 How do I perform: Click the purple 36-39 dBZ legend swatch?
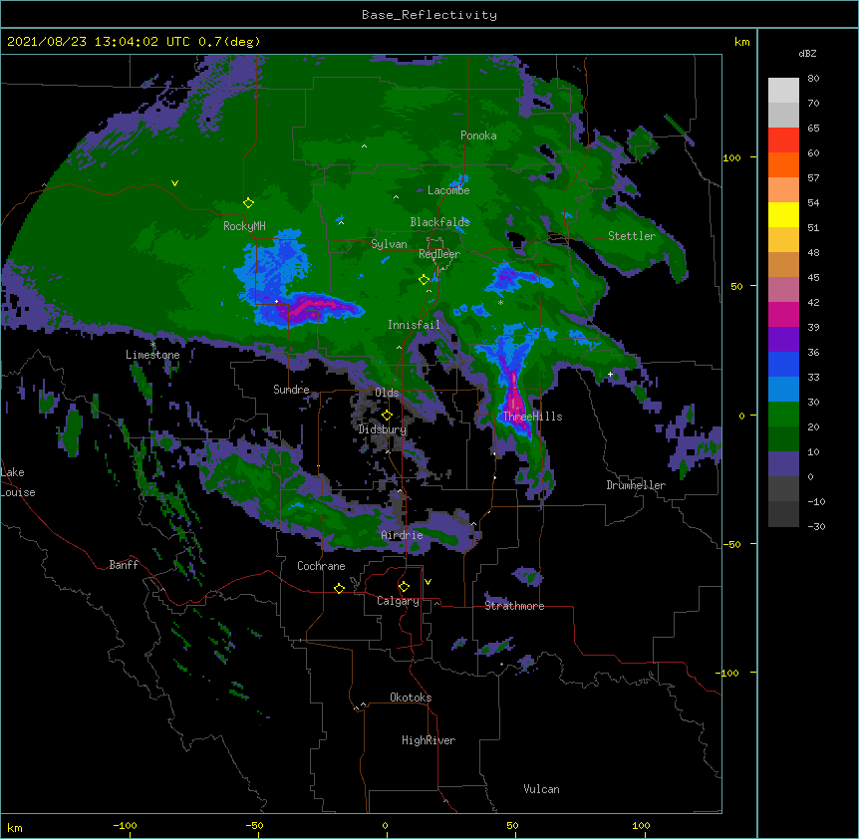click(783, 340)
